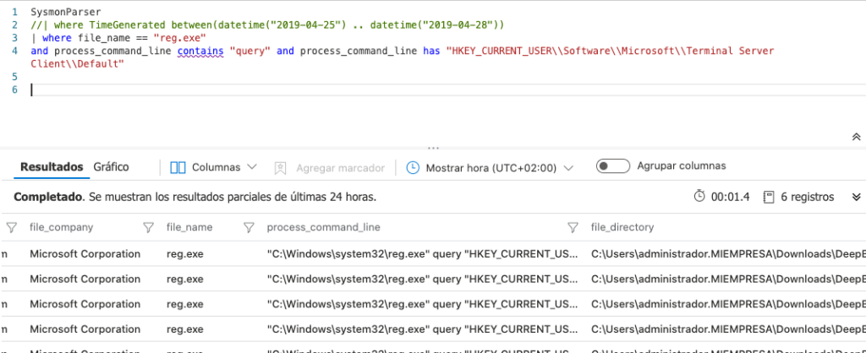The height and width of the screenshot is (353, 866).
Task: Sort by the file_name column header
Action: point(189,227)
